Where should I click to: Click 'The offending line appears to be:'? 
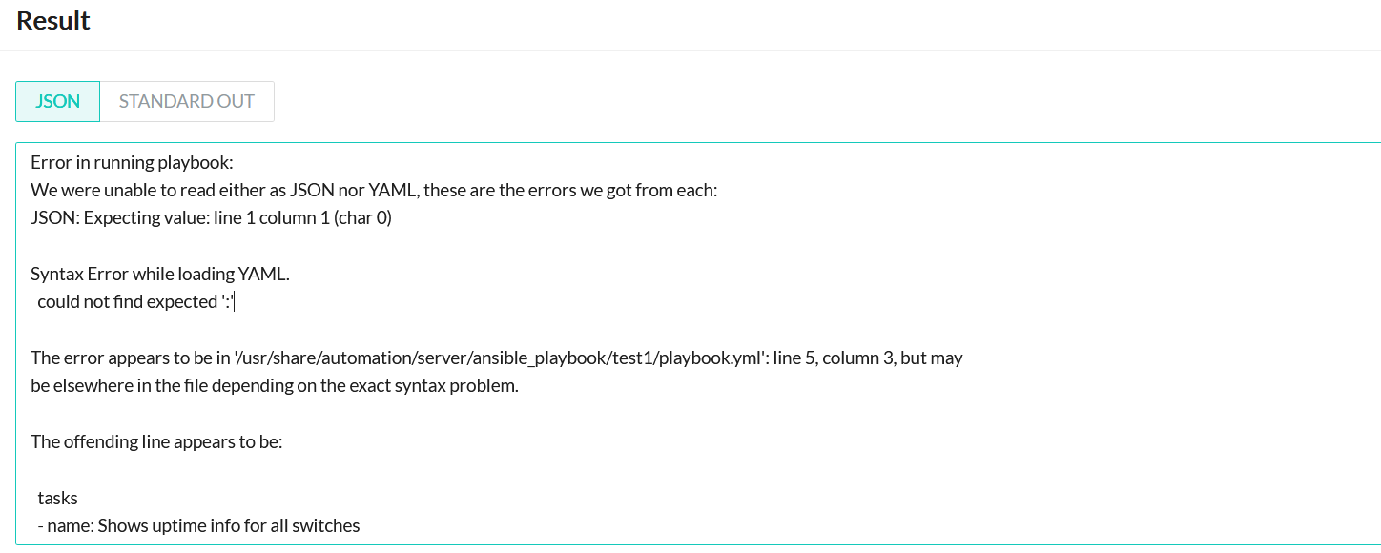(x=156, y=441)
